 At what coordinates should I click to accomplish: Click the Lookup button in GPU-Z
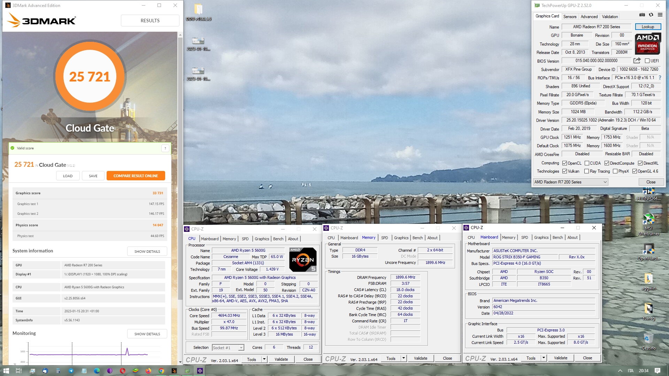(x=648, y=27)
